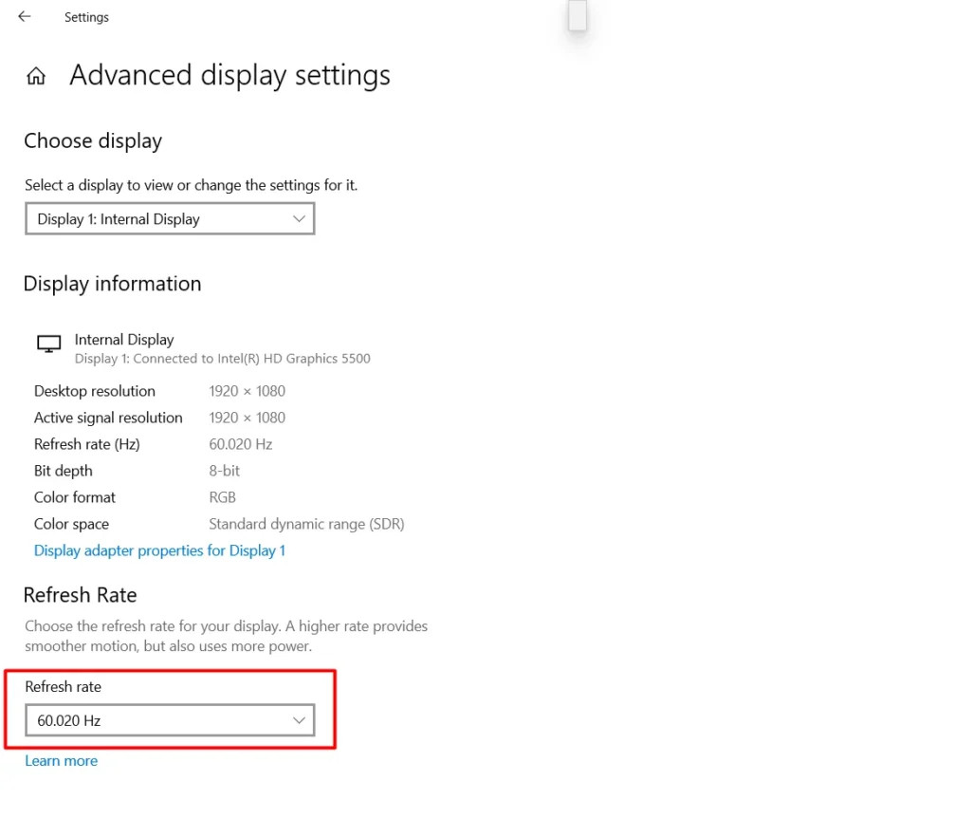Click the back arrow to return
Viewport: 971px width, 838px height.
(x=24, y=16)
